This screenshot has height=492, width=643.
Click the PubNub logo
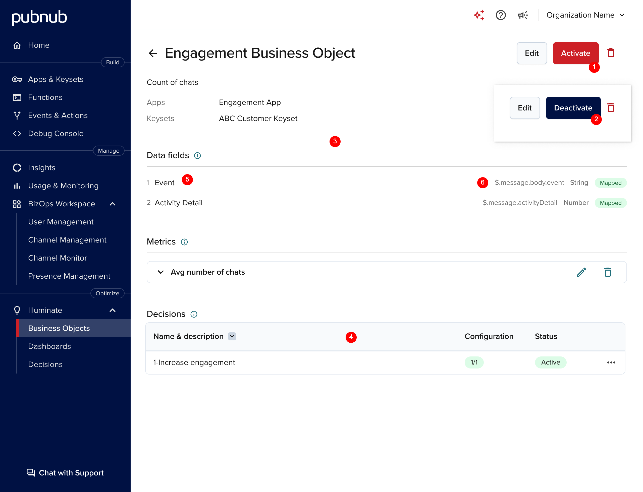(x=39, y=17)
